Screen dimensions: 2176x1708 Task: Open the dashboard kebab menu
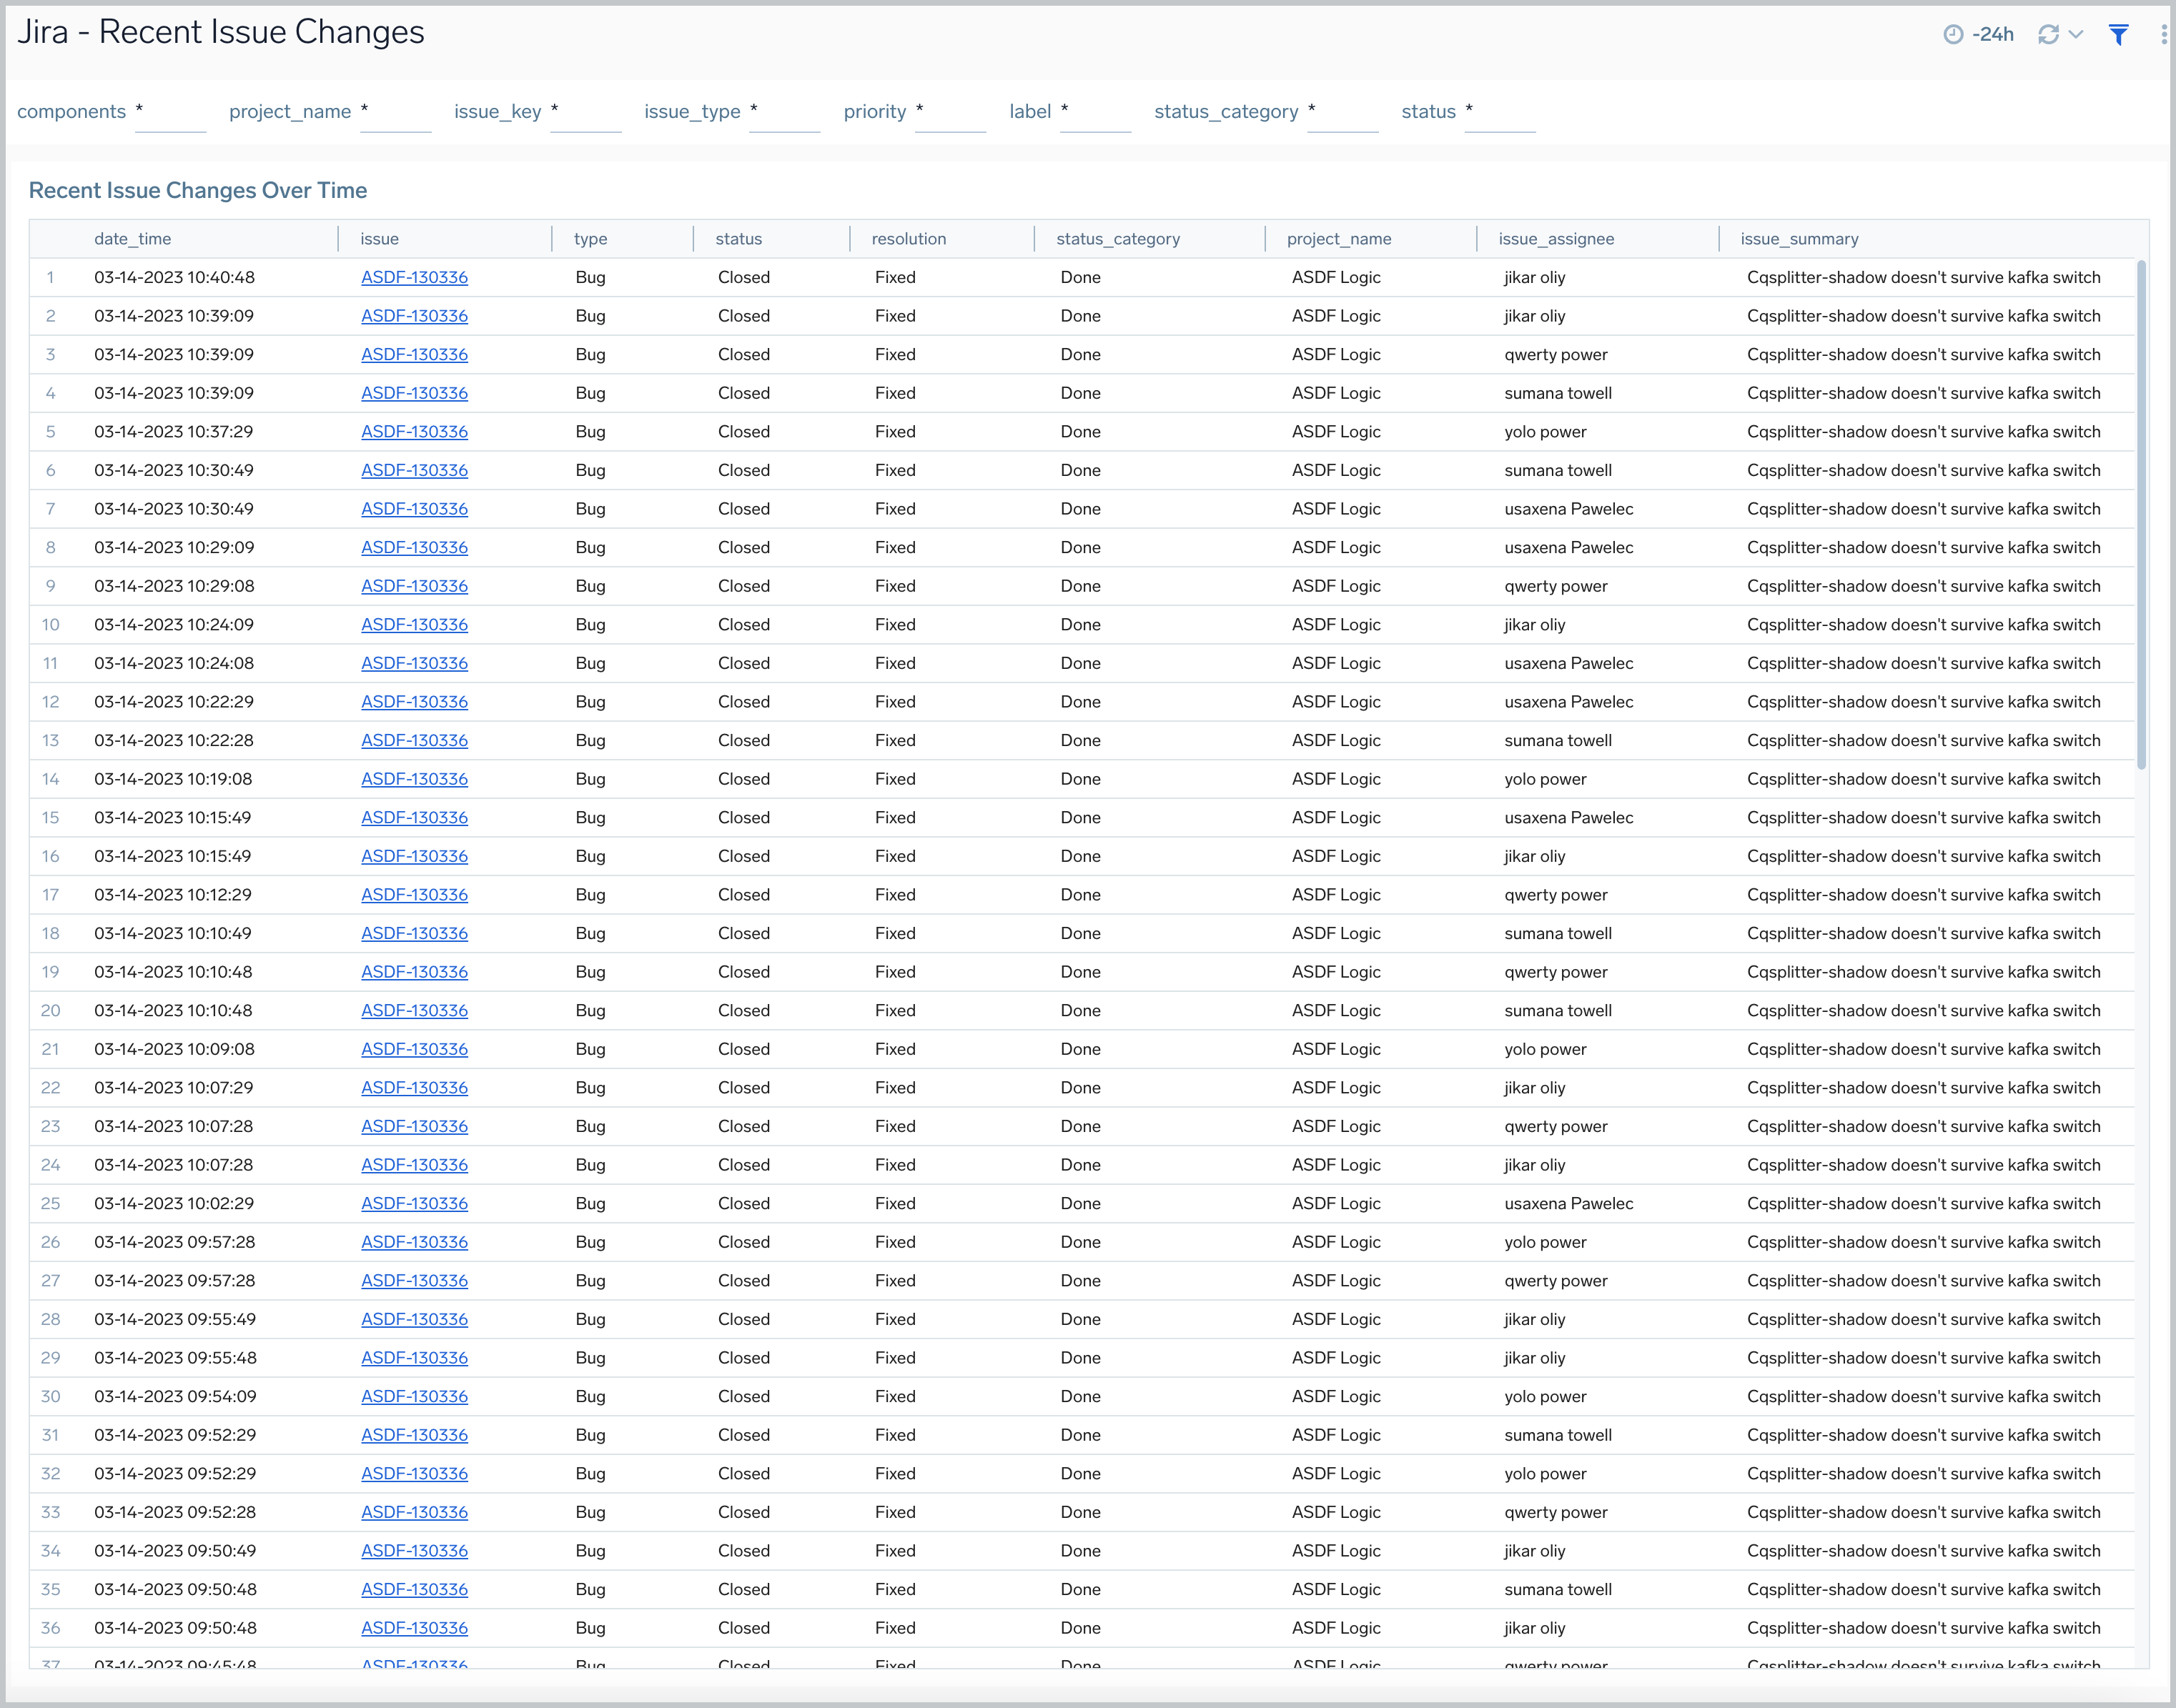[2164, 35]
